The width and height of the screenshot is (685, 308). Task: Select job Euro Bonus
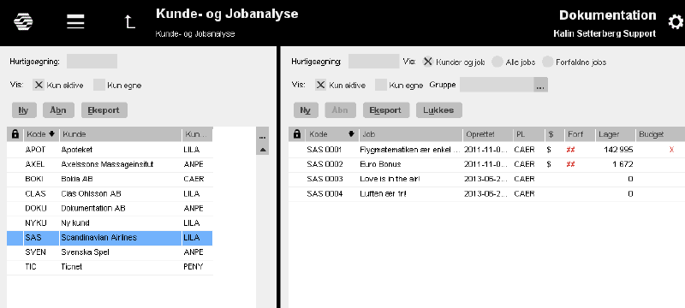(486, 164)
